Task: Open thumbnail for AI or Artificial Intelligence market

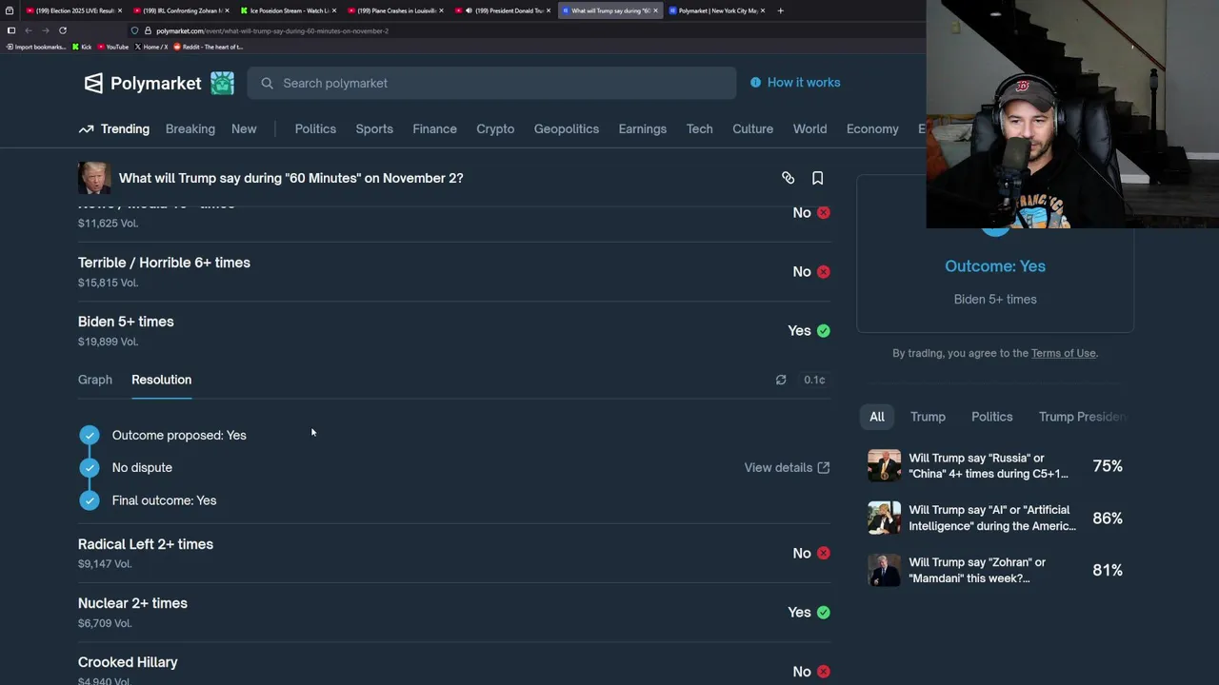Action: pyautogui.click(x=884, y=518)
